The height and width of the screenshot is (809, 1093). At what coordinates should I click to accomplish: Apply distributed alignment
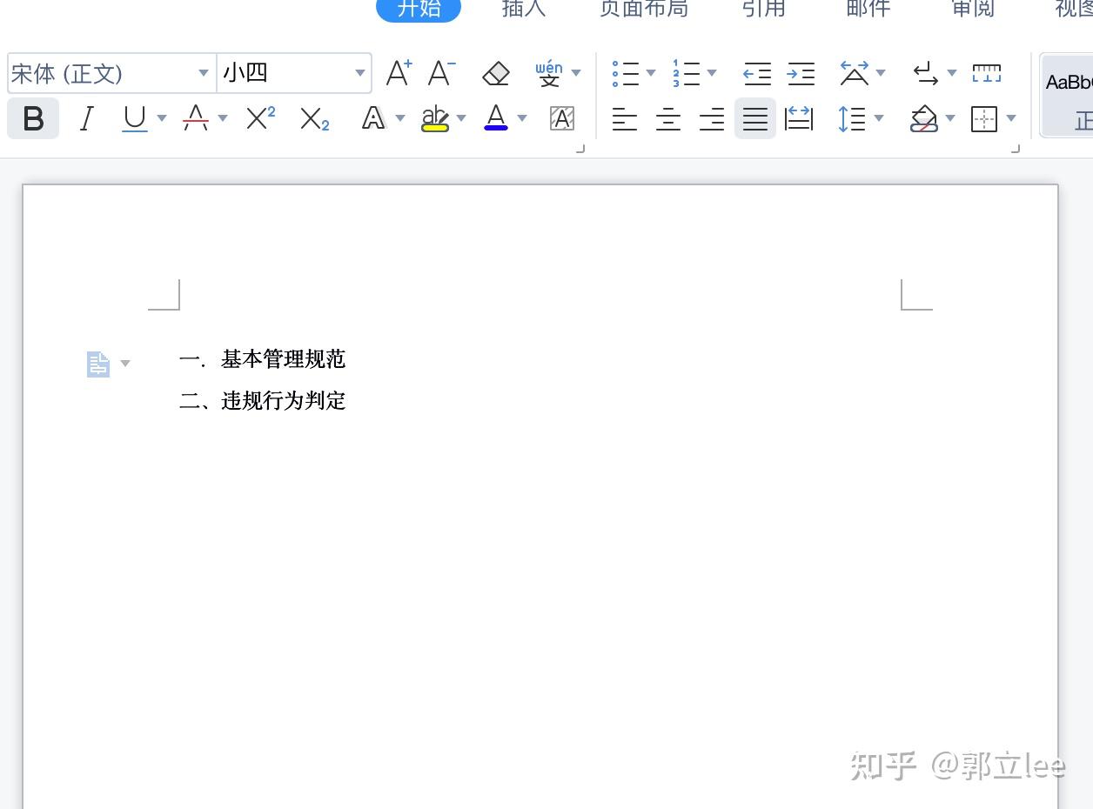click(799, 118)
